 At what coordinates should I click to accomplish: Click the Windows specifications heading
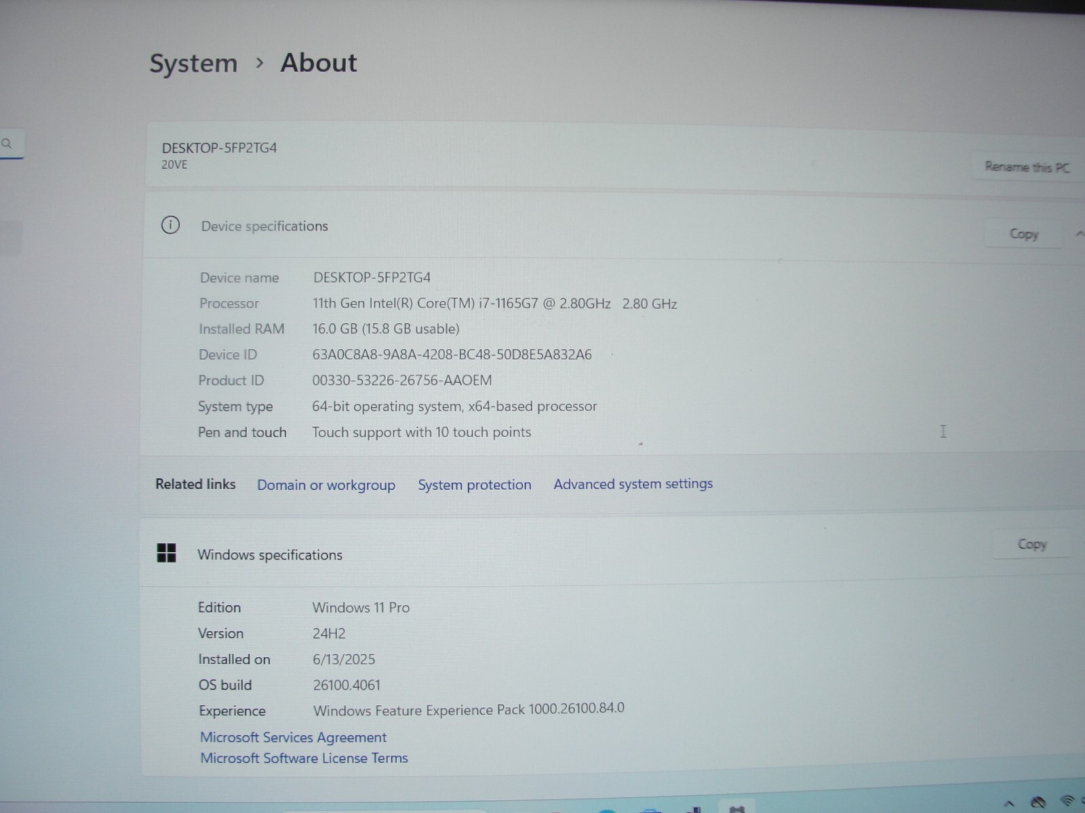tap(270, 555)
